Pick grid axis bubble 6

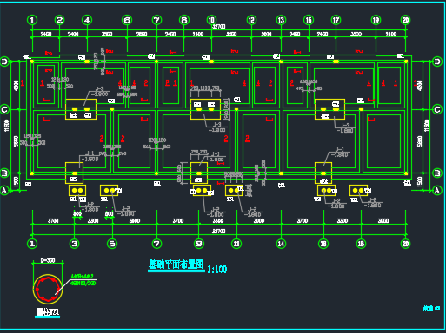point(127,20)
